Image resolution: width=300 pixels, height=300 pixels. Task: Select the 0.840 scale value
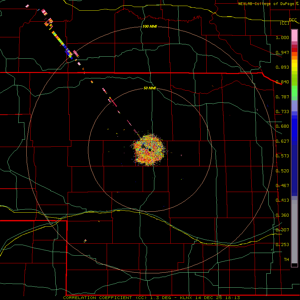(x=282, y=82)
